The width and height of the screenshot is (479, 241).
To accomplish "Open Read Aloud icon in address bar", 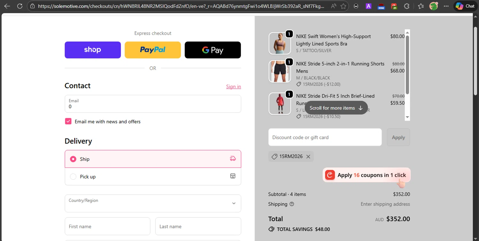I will pos(333,6).
